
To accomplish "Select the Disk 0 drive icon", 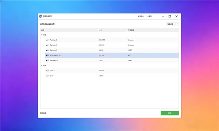I will (x=47, y=71).
